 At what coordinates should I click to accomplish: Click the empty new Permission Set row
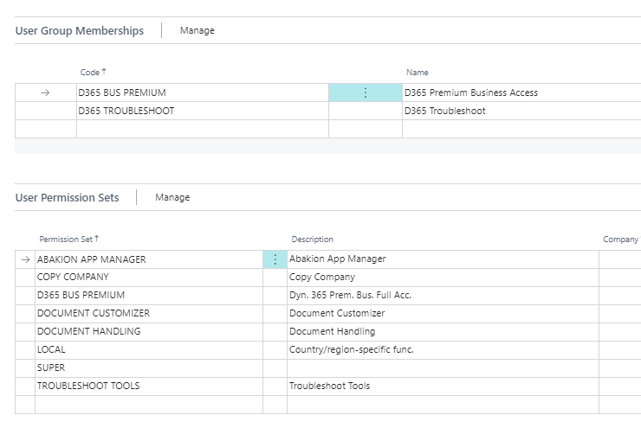149,405
